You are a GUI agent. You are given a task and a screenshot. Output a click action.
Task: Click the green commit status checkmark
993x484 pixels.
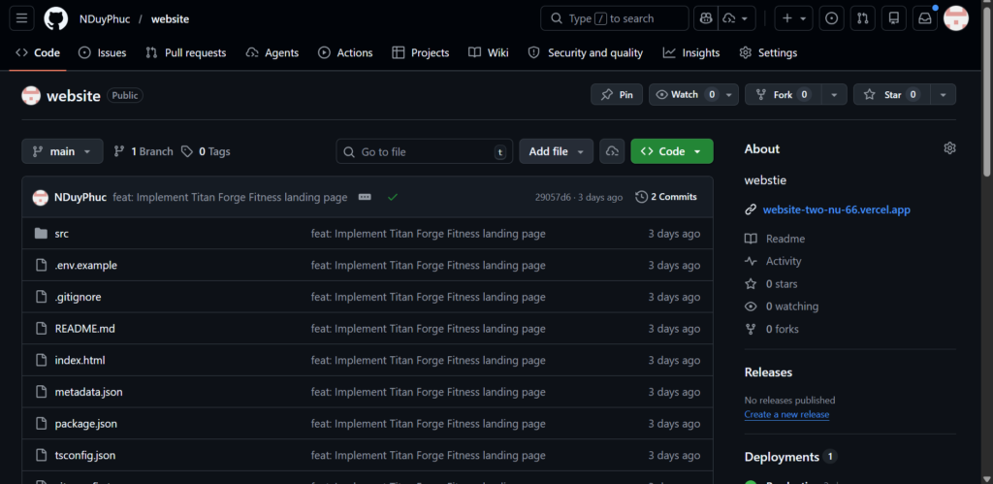point(393,197)
